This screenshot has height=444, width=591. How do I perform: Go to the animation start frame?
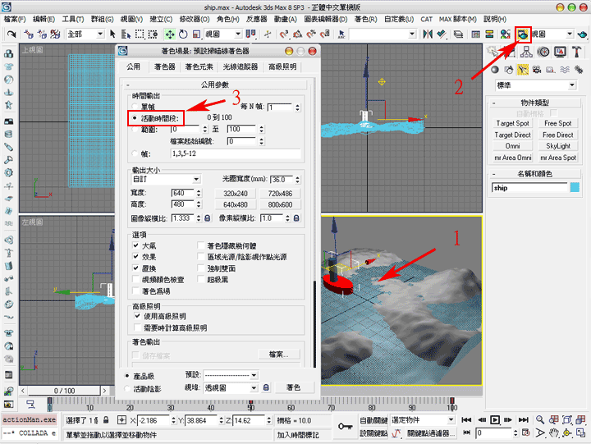(x=466, y=420)
